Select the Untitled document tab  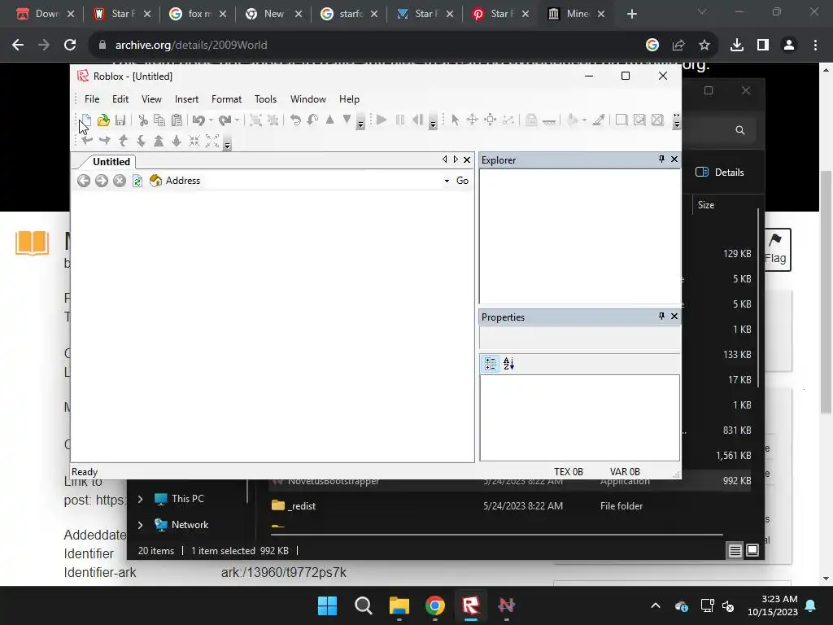point(111,162)
